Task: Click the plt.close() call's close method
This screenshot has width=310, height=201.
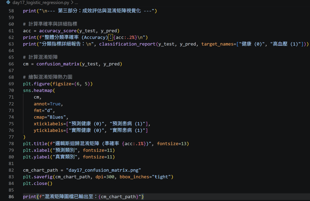Action: click(40, 184)
